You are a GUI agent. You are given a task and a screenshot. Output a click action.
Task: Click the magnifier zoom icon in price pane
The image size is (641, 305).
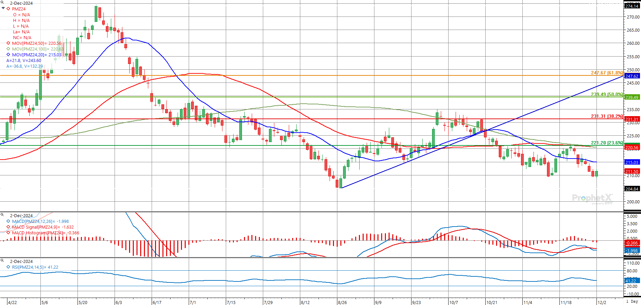click(2, 2)
